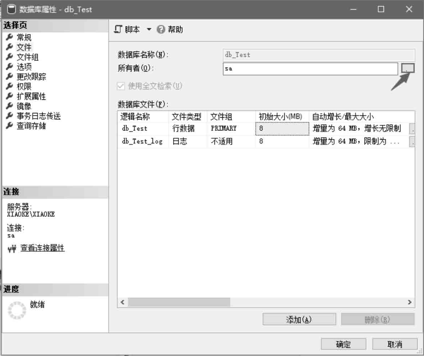Open the 事务日志传送 page
The height and width of the screenshot is (356, 424).
click(38, 116)
